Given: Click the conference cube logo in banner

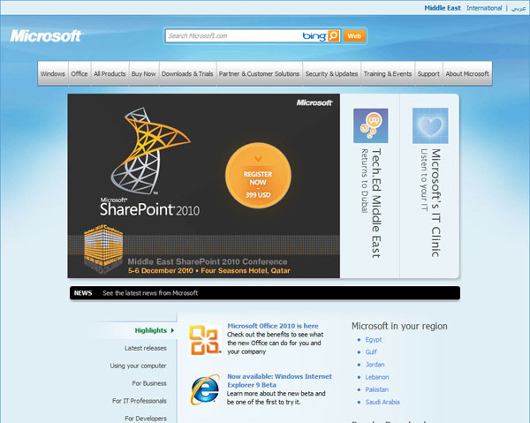Looking at the screenshot, I should 103,248.
